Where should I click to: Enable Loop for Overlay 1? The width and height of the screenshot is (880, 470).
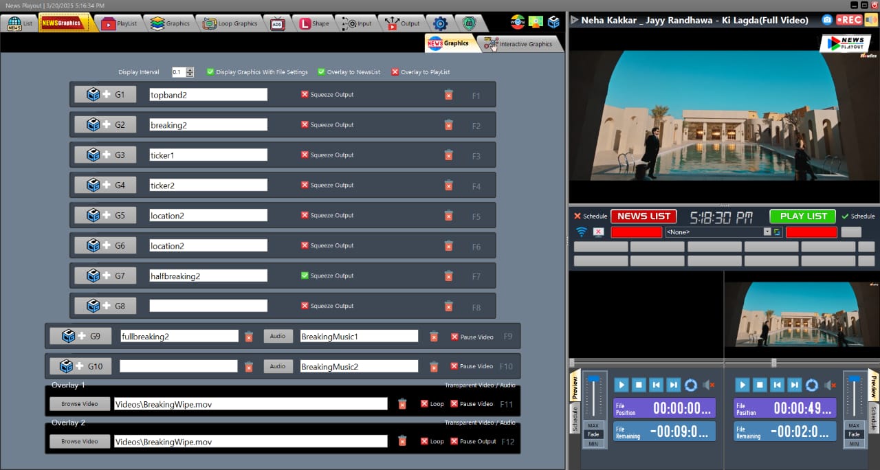[424, 403]
